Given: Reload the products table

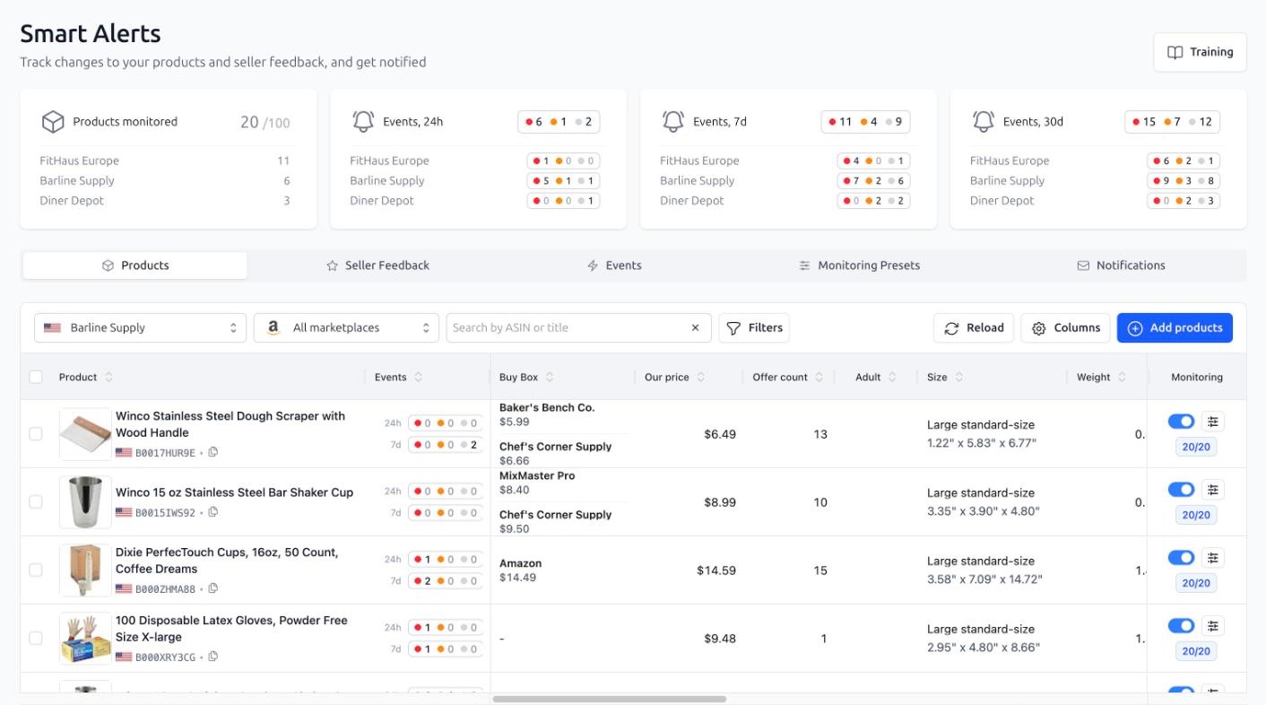Looking at the screenshot, I should (x=974, y=328).
